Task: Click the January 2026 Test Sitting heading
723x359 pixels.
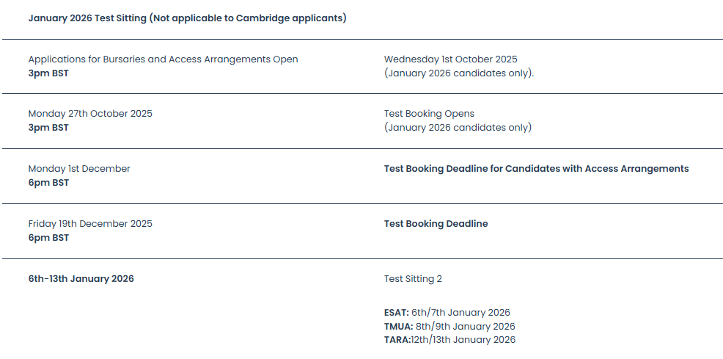Action: 187,18
